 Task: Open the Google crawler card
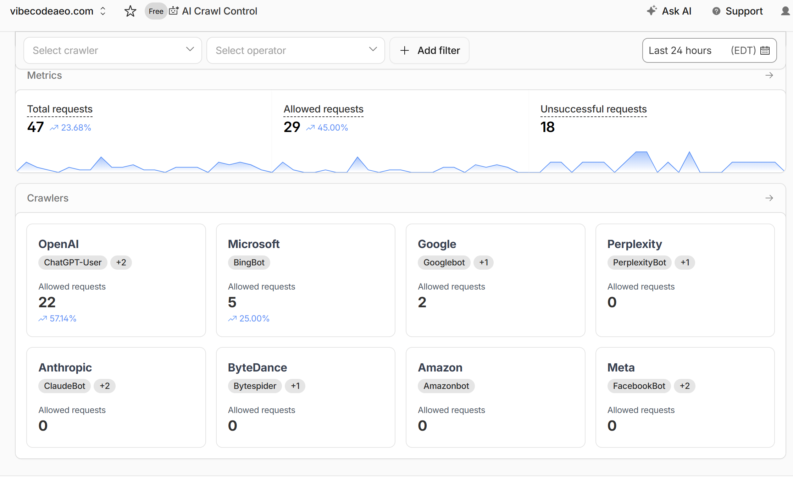click(495, 280)
